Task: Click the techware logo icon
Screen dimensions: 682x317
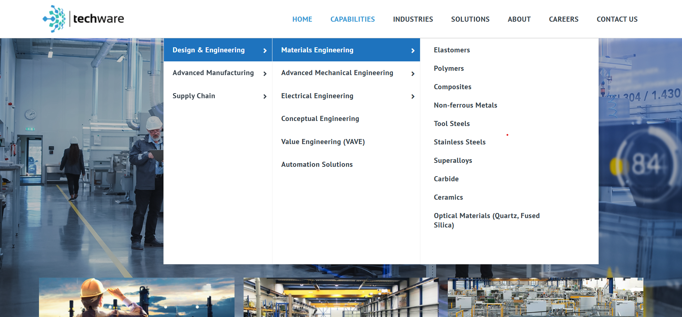Action: 54,19
